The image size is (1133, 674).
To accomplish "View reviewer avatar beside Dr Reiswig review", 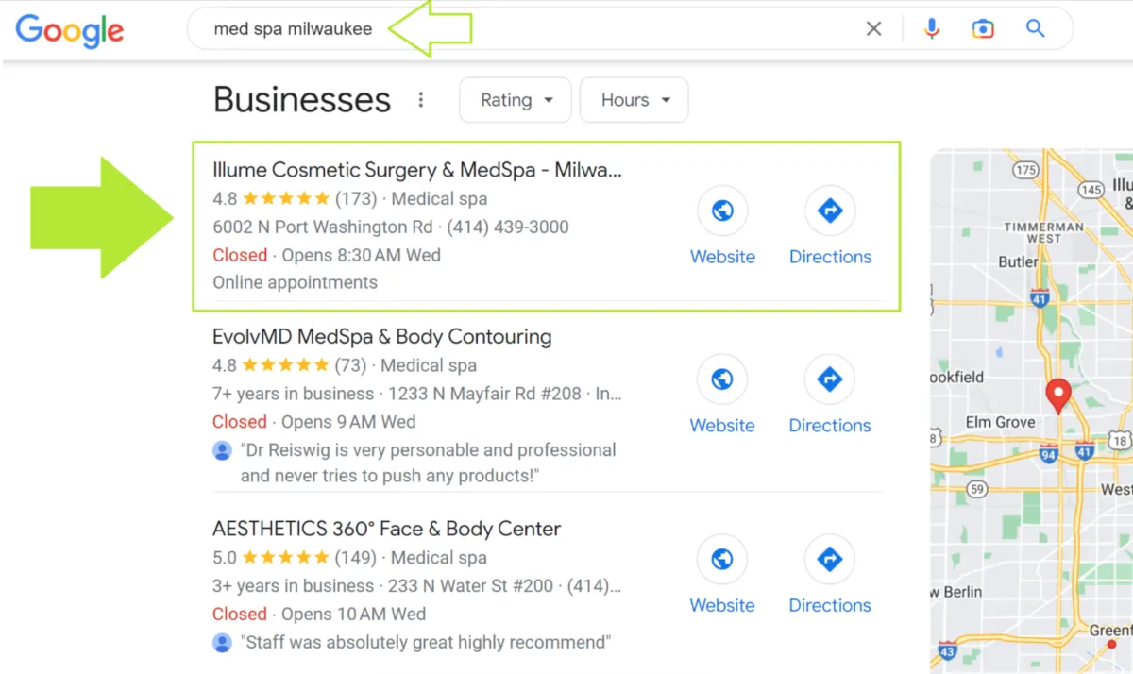I will [223, 450].
